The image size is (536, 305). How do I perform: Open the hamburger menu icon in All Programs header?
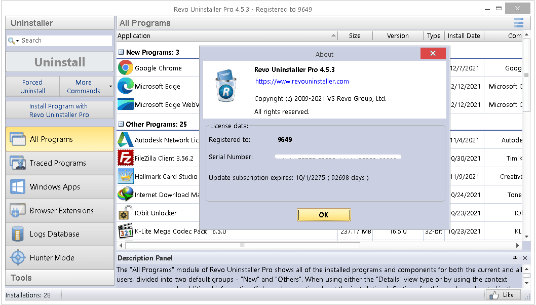coord(519,23)
